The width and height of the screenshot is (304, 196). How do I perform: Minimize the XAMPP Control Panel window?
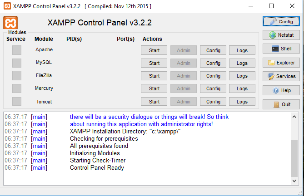[251, 6]
